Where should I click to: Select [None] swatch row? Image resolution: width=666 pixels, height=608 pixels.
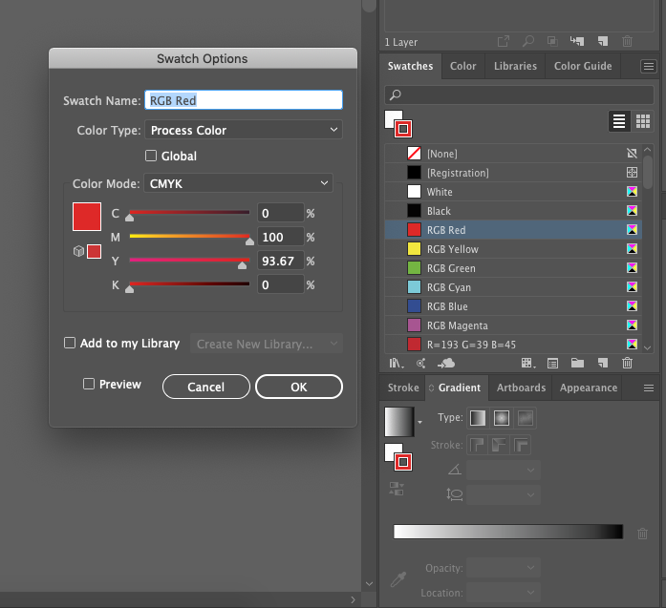[513, 154]
